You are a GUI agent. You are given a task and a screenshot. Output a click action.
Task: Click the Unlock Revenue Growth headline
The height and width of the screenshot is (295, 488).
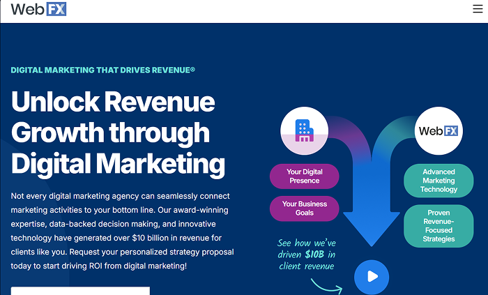[x=118, y=133]
